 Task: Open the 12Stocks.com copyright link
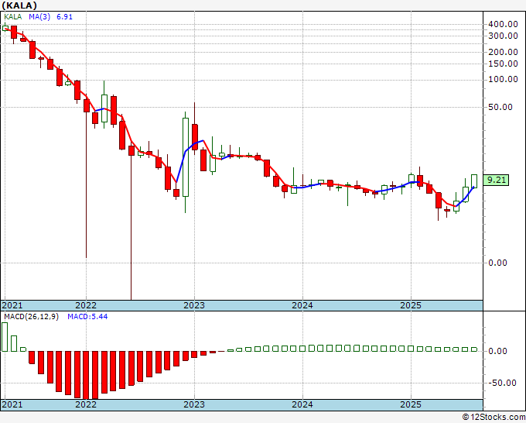(x=494, y=418)
